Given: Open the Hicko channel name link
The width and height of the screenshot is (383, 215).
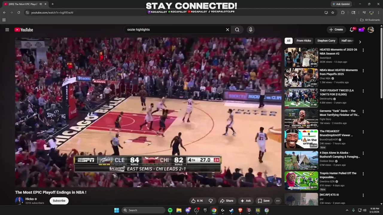Looking at the screenshot, I should (30, 199).
